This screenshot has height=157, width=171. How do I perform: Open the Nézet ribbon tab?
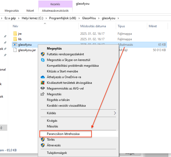pyautogui.click(x=30, y=11)
